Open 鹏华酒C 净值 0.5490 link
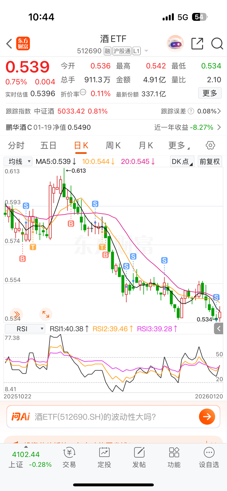This screenshot has width=227, height=491. (x=48, y=127)
